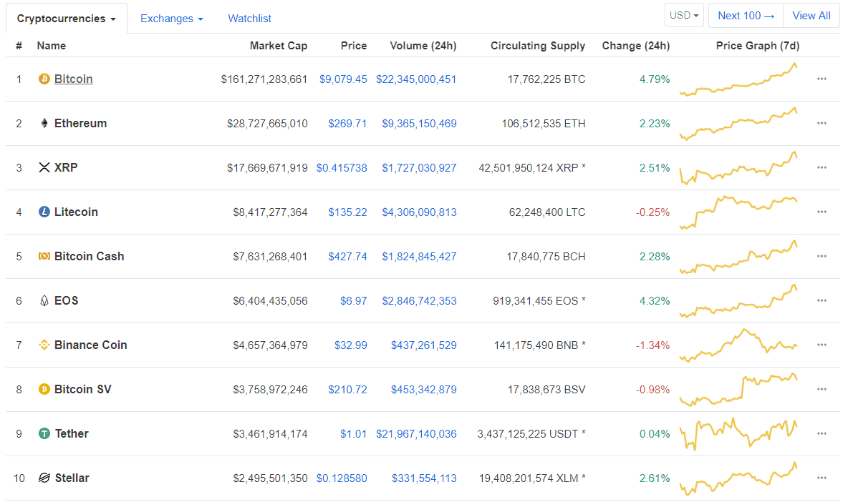848x502 pixels.
Task: Open the Bitcoin name link
Action: pos(74,79)
